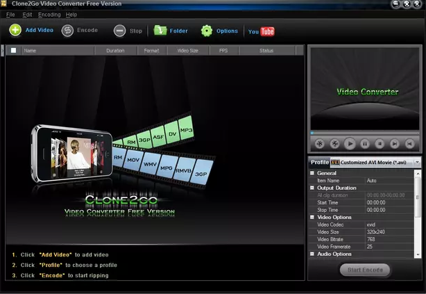Collapse the Output Duration section
426x294 pixels.
click(312, 188)
